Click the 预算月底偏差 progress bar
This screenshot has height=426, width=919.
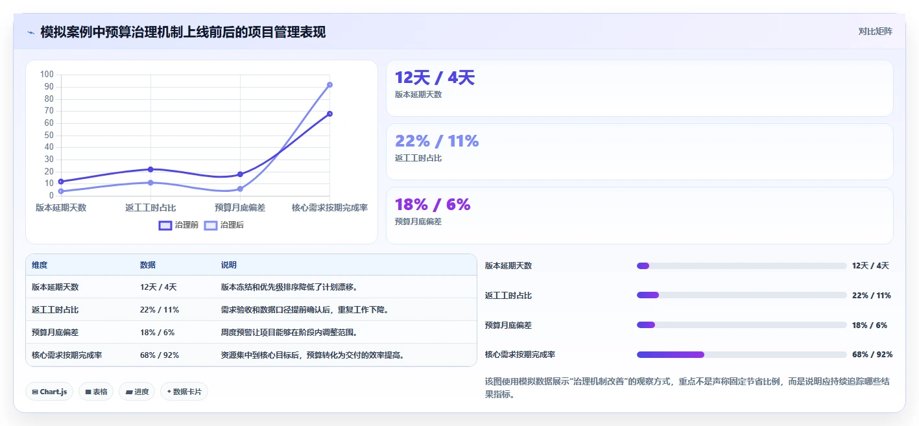pos(742,325)
